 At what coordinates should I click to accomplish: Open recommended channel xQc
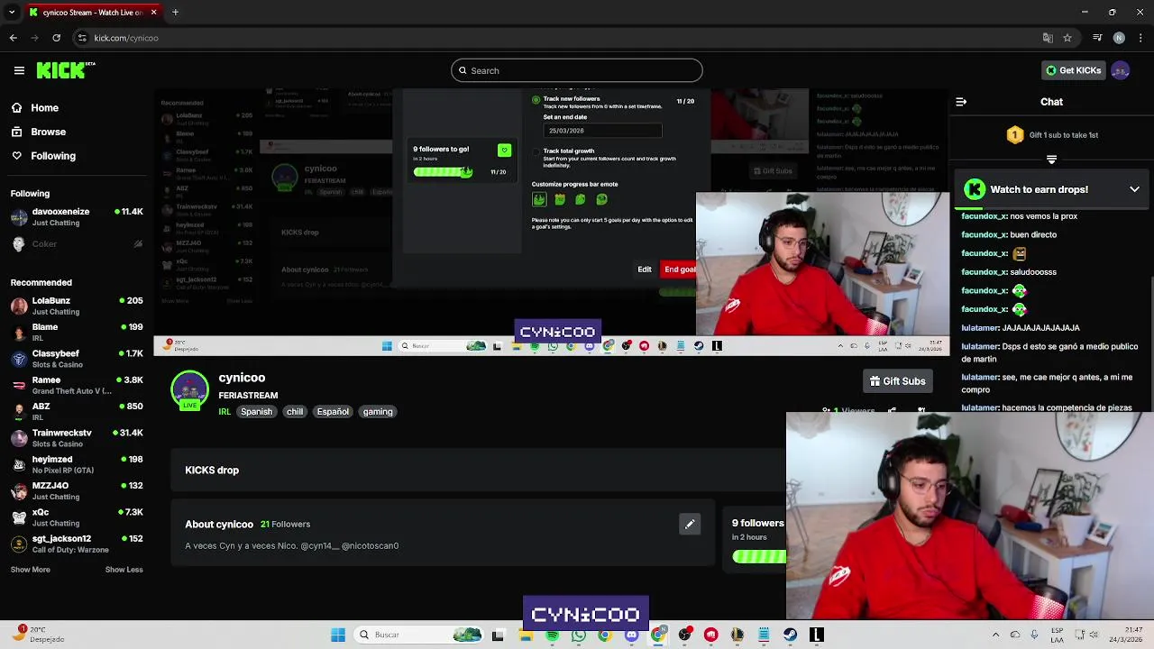click(77, 516)
